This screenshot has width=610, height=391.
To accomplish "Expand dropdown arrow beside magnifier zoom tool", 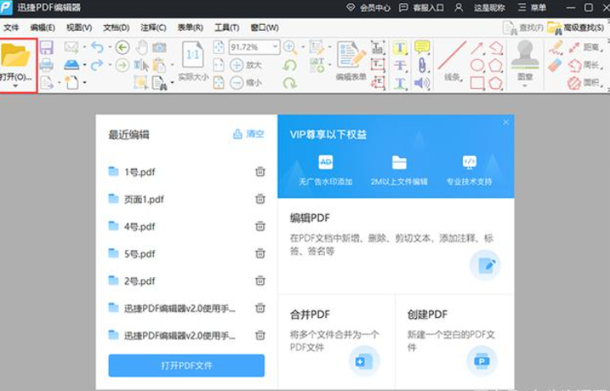I will 303,47.
